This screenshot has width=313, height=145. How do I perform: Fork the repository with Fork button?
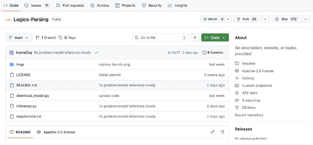tap(247, 19)
